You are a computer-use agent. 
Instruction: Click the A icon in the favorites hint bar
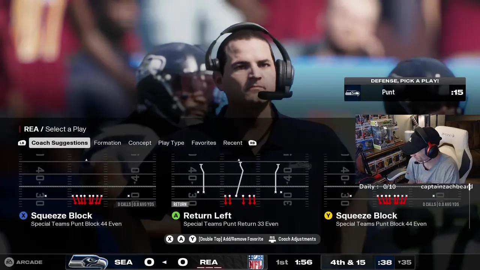point(181,239)
